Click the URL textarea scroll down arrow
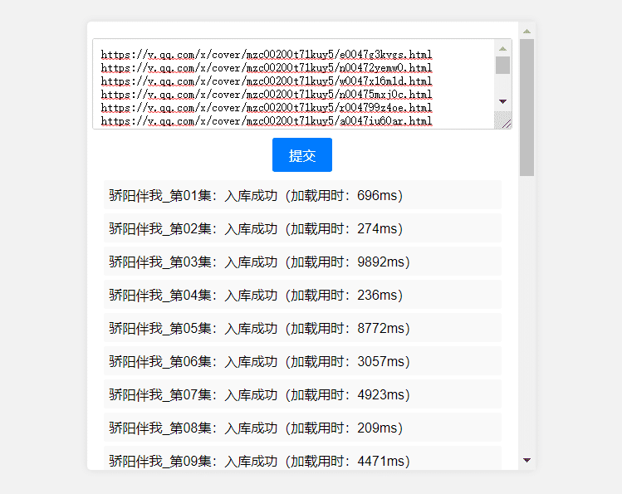622x494 pixels. pos(502,101)
